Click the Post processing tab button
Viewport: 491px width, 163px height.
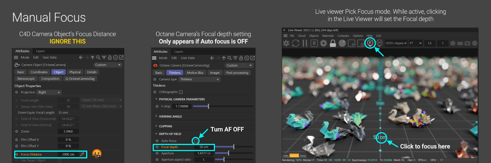click(x=237, y=73)
